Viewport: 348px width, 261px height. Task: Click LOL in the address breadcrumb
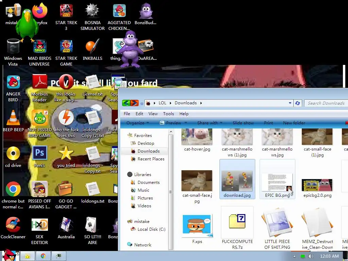[162, 103]
